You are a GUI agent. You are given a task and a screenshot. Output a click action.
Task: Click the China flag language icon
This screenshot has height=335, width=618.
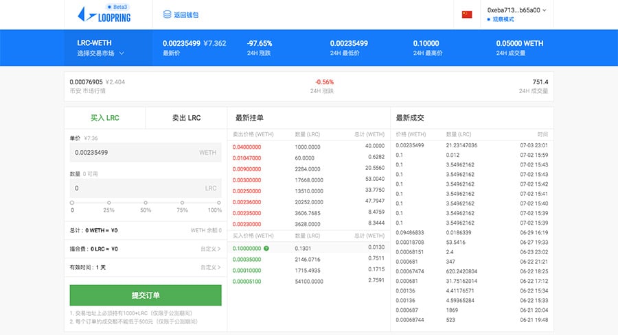click(467, 14)
